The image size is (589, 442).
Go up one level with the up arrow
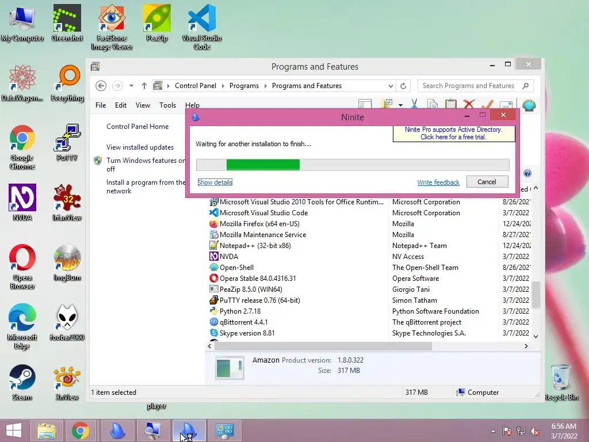pyautogui.click(x=144, y=86)
